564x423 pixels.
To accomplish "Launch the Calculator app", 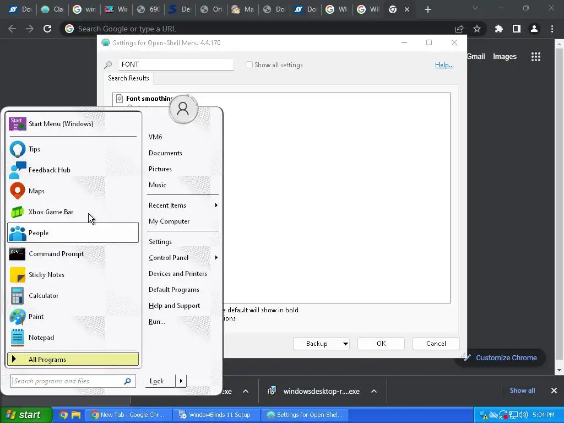I will 73,296.
